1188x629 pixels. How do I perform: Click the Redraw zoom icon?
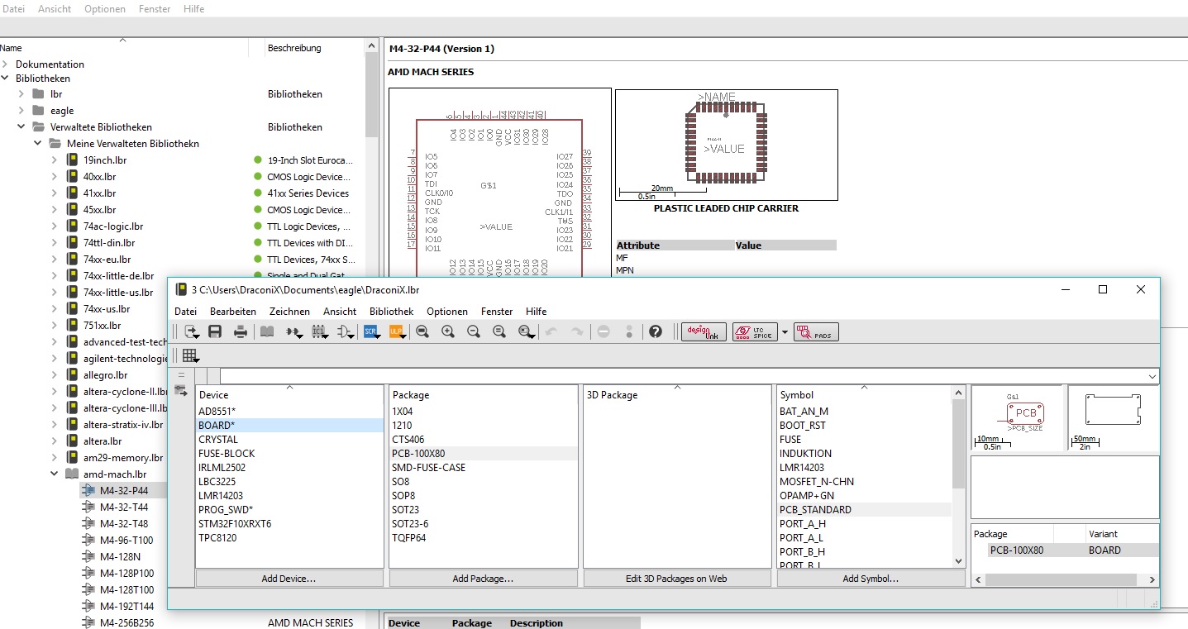[x=499, y=331]
